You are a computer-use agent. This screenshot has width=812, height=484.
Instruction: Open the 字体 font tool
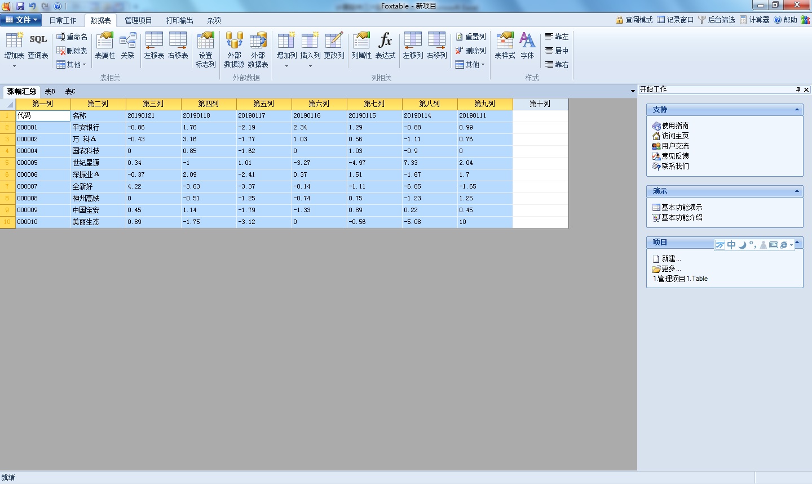coord(527,46)
